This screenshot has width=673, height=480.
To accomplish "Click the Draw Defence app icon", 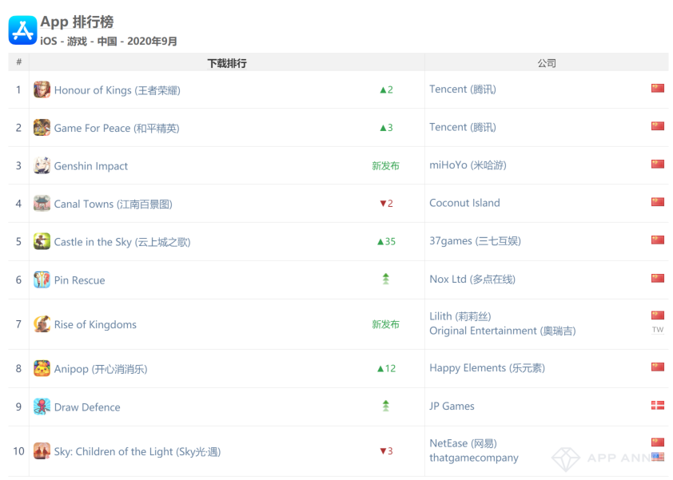I will coord(42,407).
